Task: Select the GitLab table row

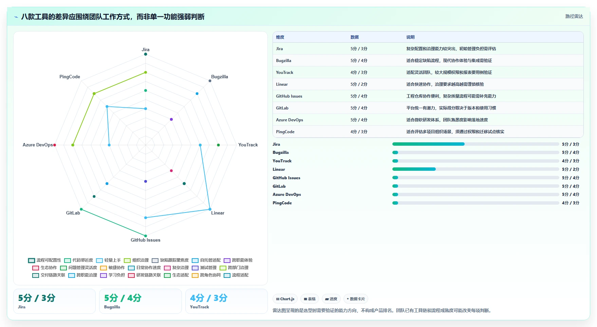Action: pyautogui.click(x=428, y=108)
